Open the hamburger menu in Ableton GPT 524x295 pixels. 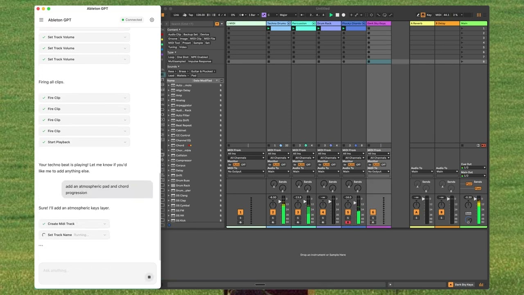click(41, 20)
